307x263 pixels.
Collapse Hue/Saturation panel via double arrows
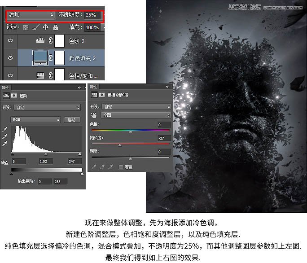point(167,87)
